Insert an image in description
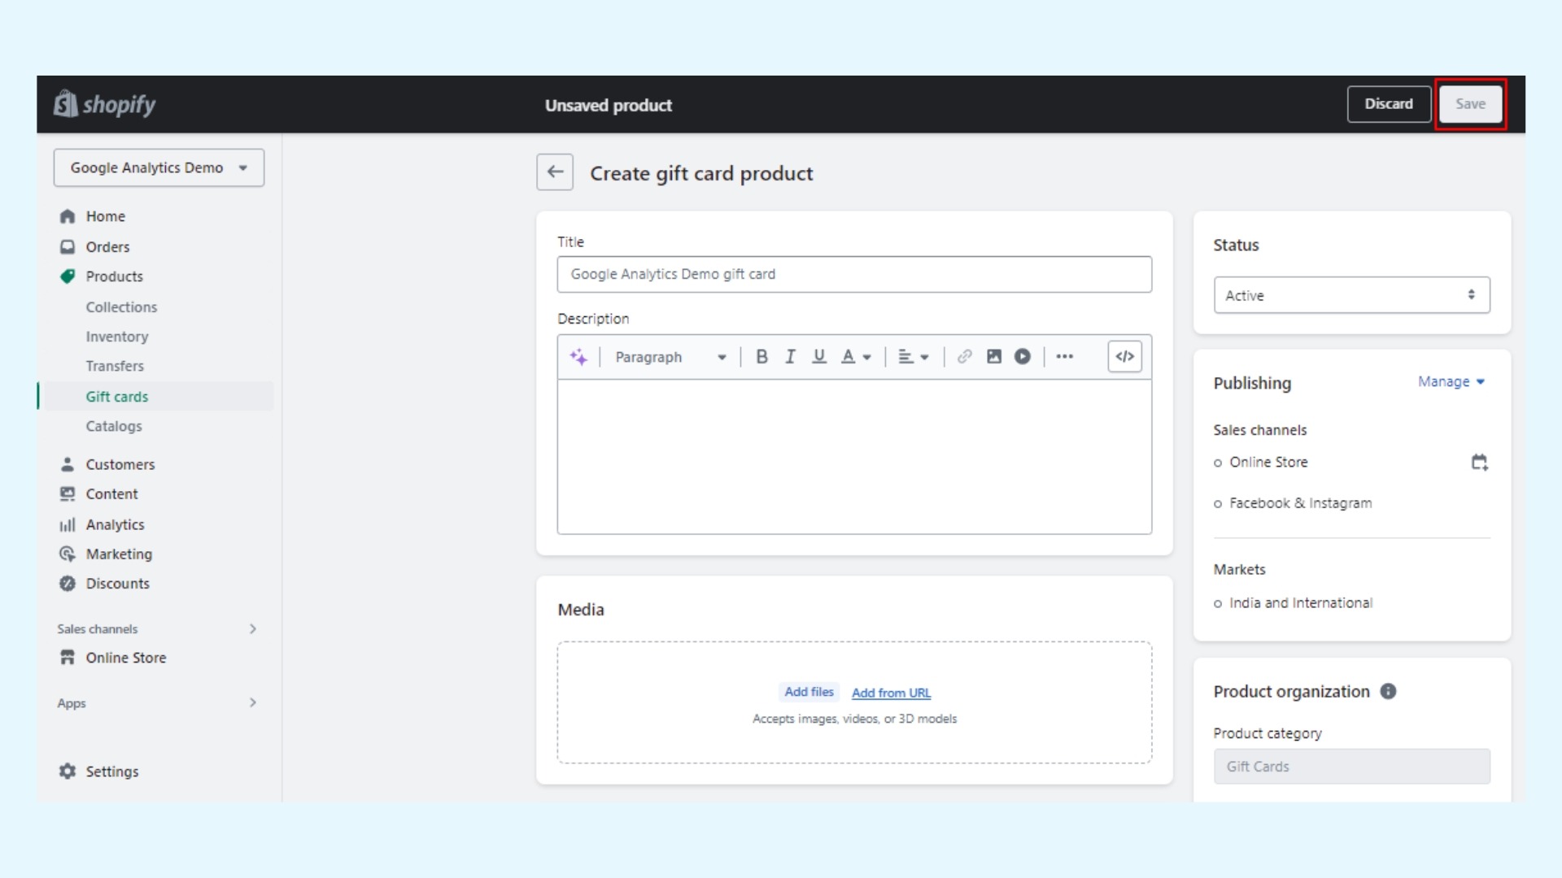The width and height of the screenshot is (1562, 878). [993, 357]
